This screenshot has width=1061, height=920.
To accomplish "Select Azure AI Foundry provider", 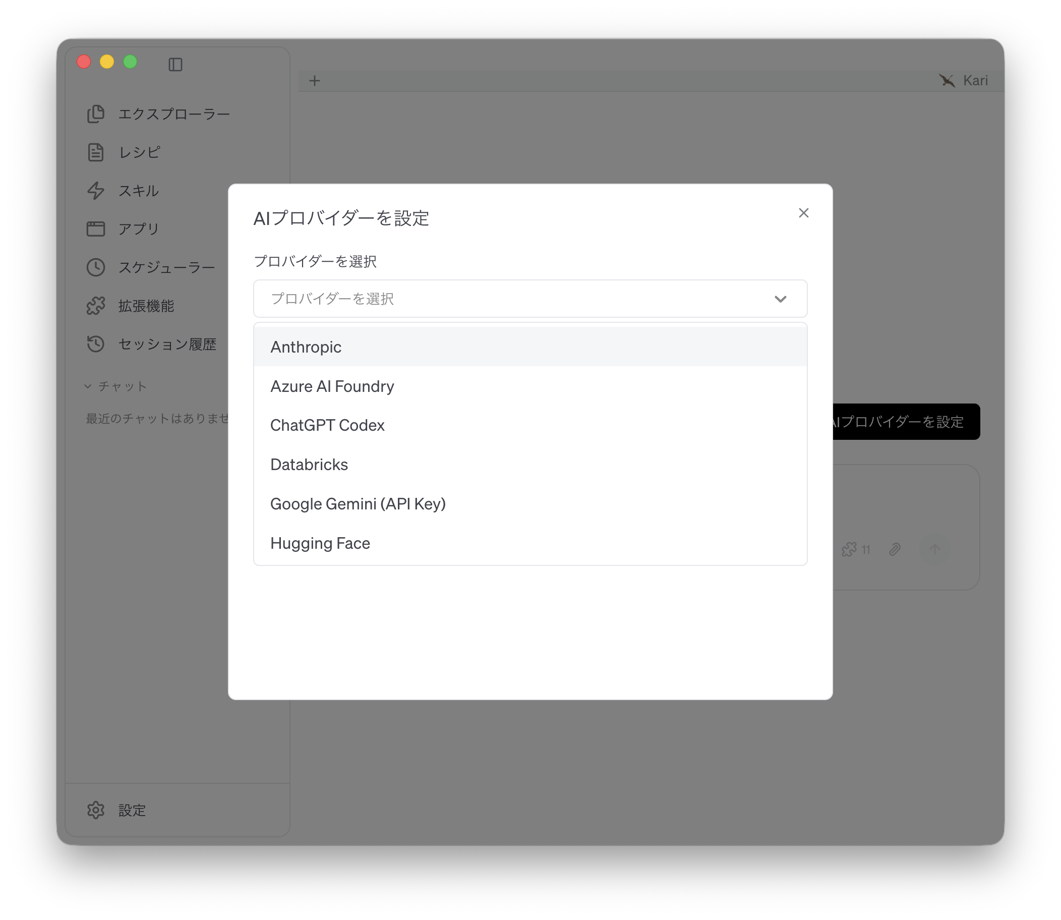I will pos(530,386).
